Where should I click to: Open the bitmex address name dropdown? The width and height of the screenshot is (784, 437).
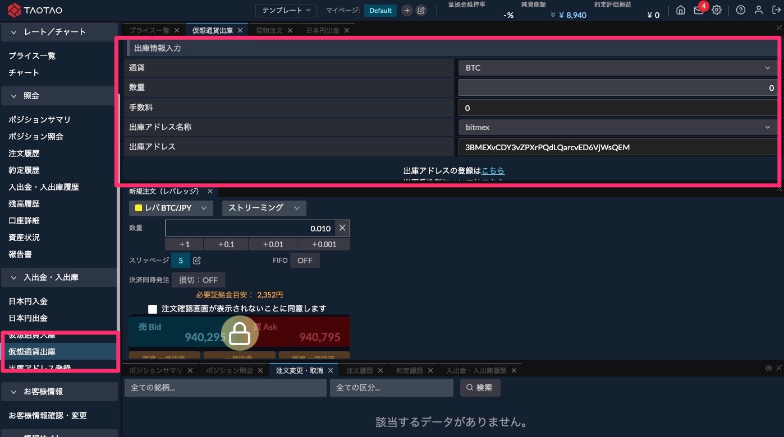(617, 127)
